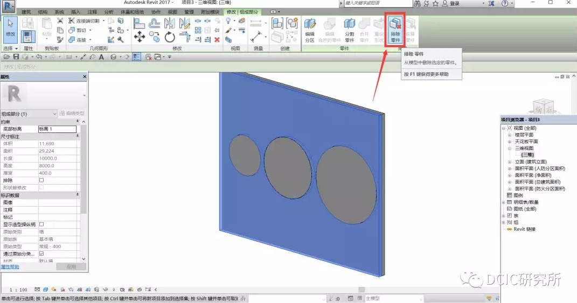Click the Undo arrow in quick access toolbar
This screenshot has height=303, width=577.
coord(39,57)
